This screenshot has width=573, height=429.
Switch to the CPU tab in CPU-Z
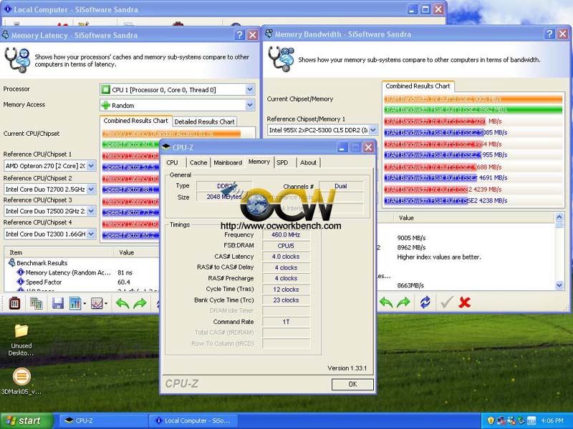point(172,163)
